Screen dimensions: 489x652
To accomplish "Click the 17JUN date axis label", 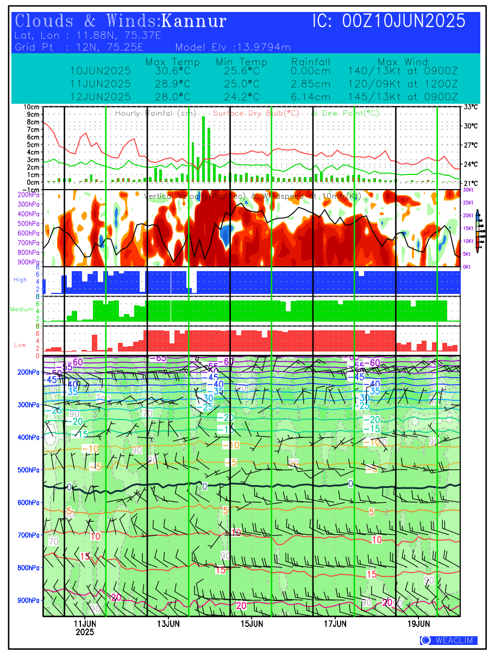I will (336, 624).
